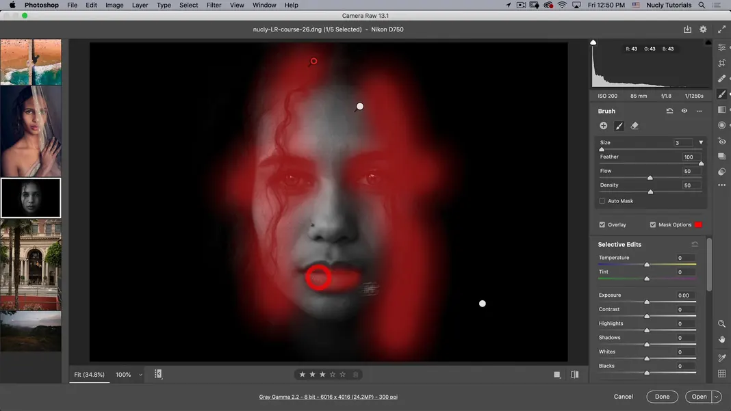Screen dimensions: 731x411
Task: Select the Zoom tool
Action: (721, 323)
